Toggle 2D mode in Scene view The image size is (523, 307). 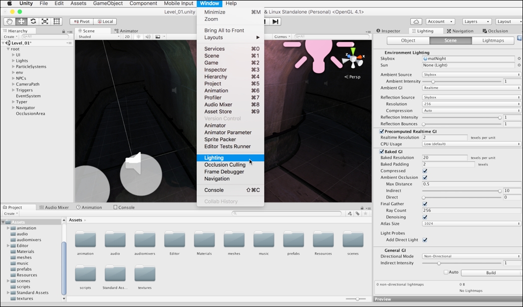127,37
